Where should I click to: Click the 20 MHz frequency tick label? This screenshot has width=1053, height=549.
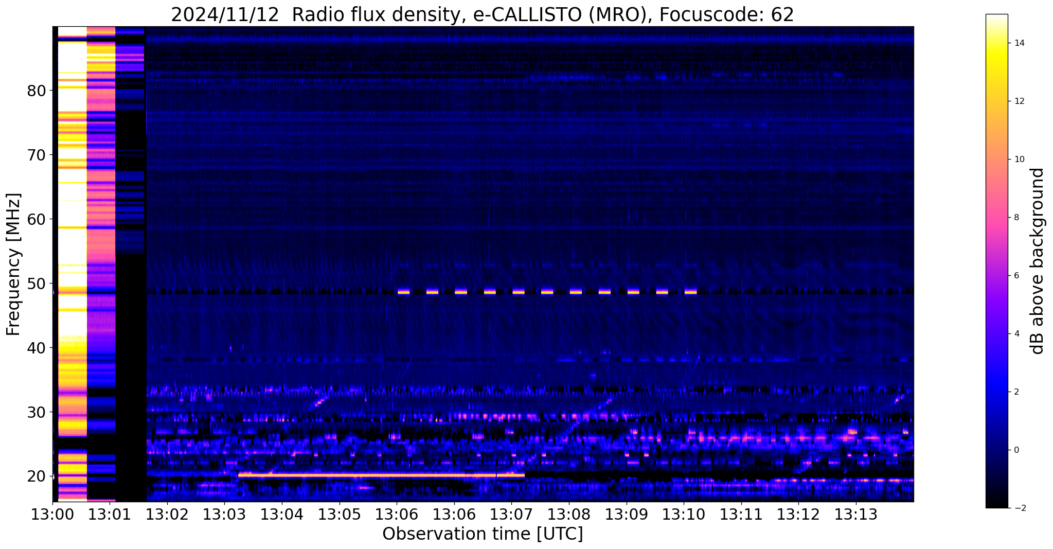(37, 476)
